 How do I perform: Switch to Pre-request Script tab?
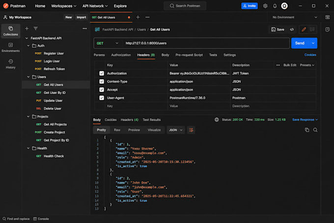click(x=189, y=55)
